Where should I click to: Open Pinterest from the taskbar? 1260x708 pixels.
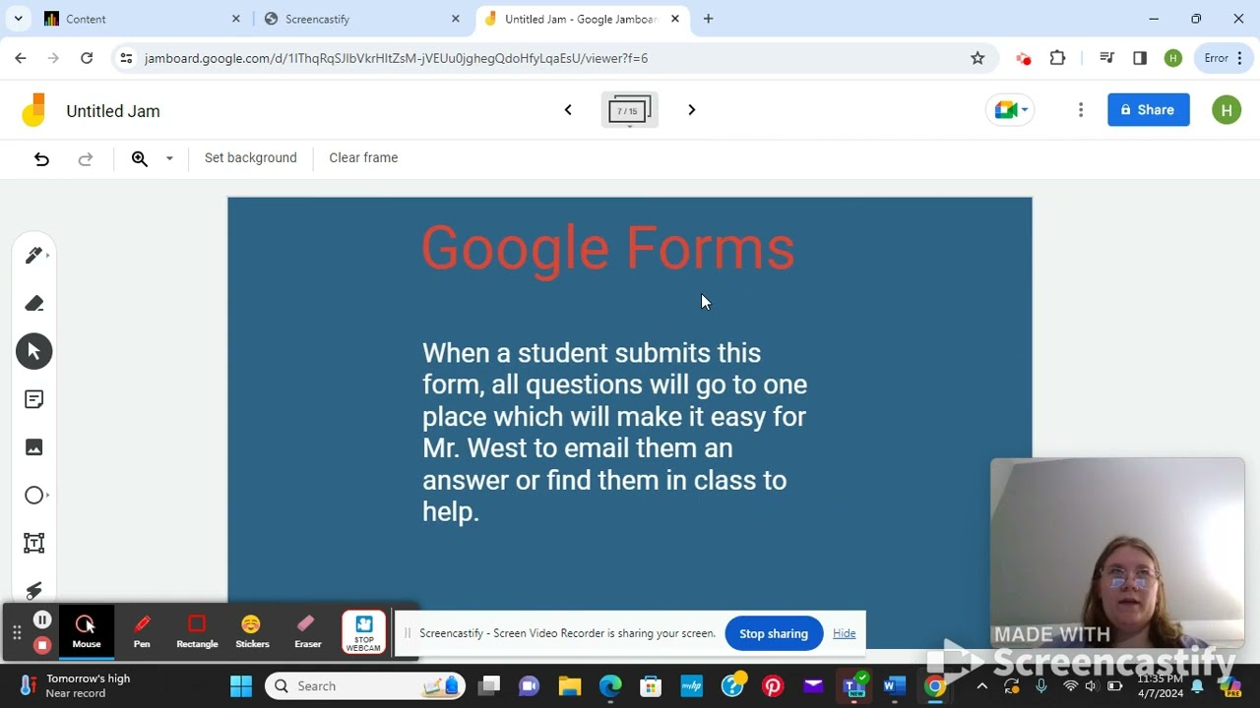pos(773,686)
